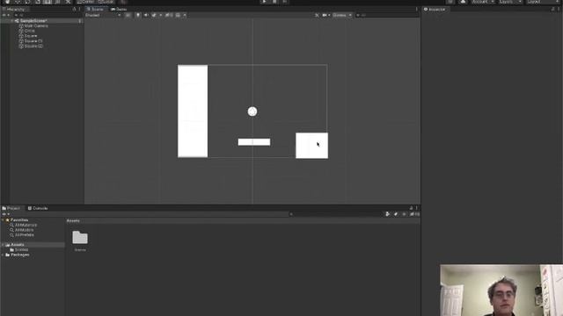Toggle the Inspector lock icon

[553, 10]
